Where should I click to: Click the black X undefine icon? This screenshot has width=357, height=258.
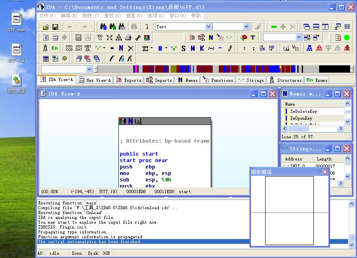pyautogui.click(x=131, y=48)
